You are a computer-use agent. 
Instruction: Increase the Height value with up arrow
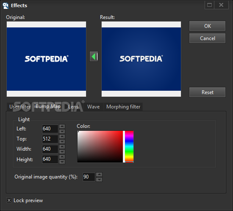click(x=62, y=157)
